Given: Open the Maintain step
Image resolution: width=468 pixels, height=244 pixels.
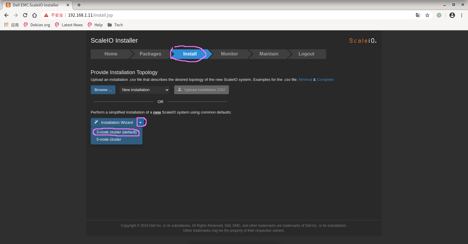Looking at the screenshot, I should (x=269, y=54).
